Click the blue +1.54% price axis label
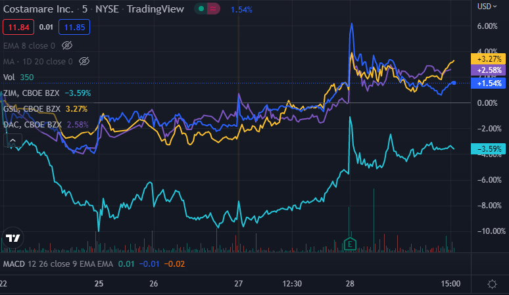Viewport: 509px width, 295px height. [x=488, y=83]
